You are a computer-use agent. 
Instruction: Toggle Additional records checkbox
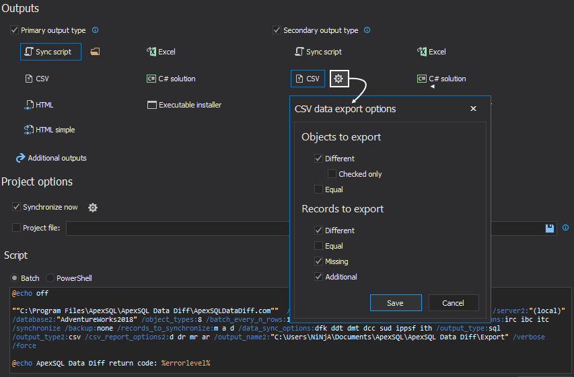318,276
